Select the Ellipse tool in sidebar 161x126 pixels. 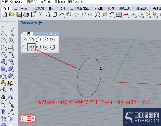tap(11, 40)
